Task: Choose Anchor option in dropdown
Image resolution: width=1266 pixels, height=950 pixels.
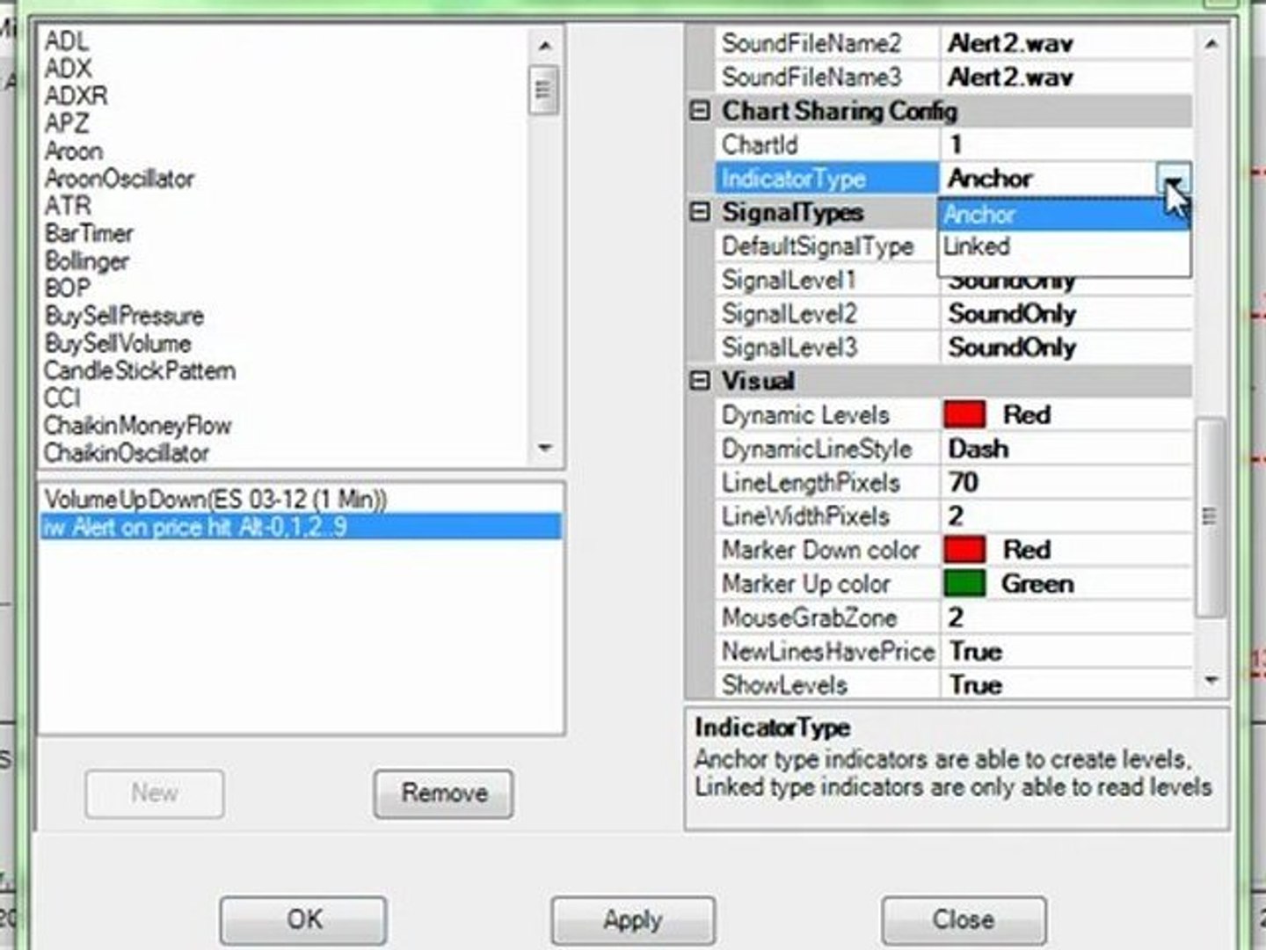Action: pos(1064,215)
